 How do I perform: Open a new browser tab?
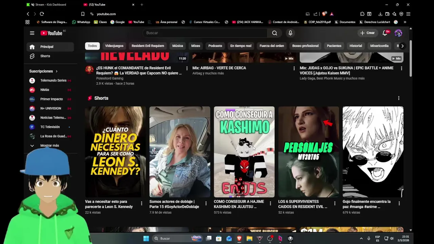pos(142,5)
